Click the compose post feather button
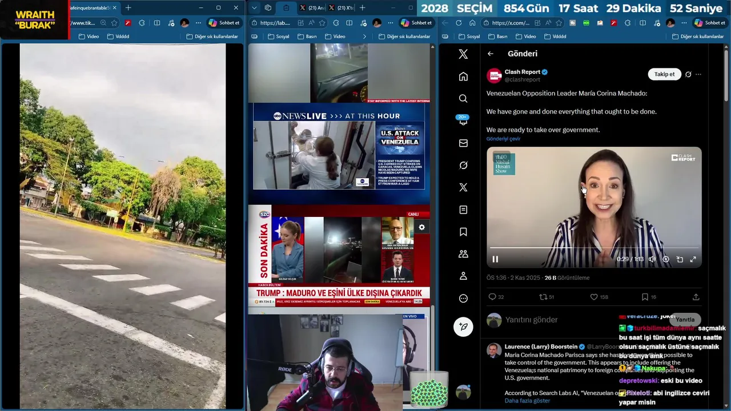 pyautogui.click(x=463, y=327)
